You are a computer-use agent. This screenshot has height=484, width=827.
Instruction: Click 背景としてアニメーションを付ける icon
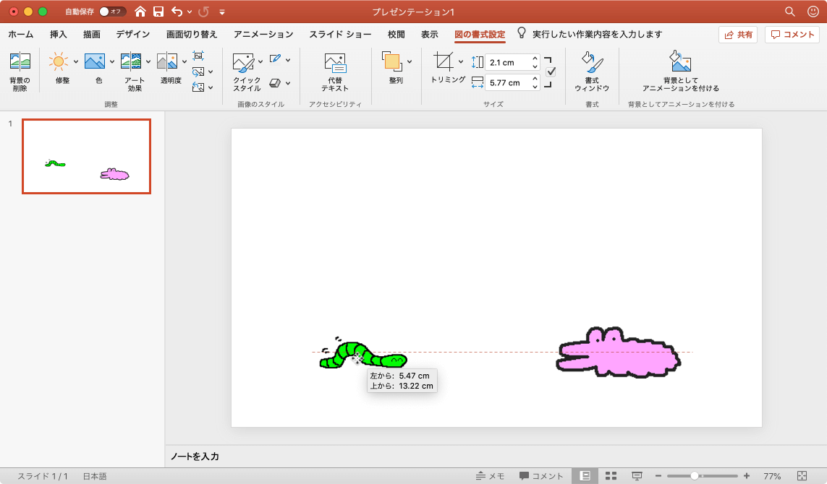[x=680, y=62]
